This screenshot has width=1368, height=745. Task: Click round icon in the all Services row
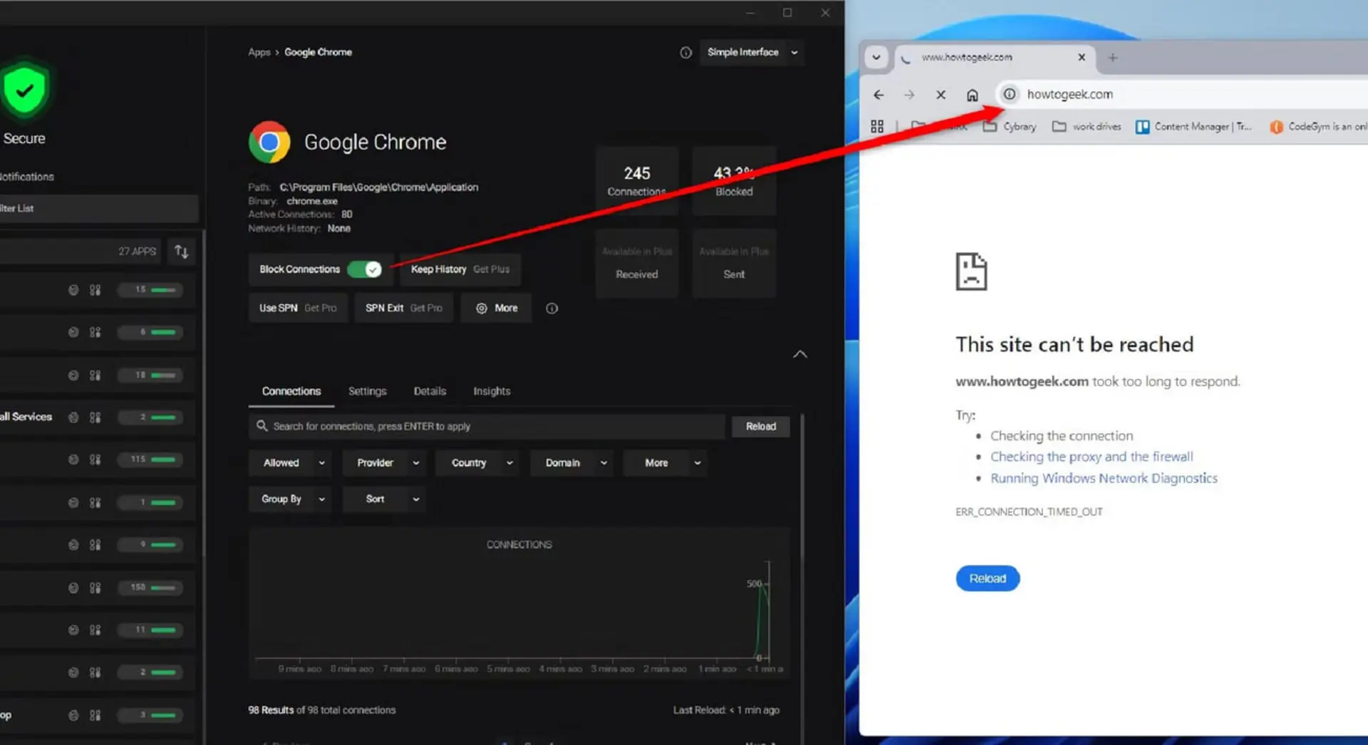pyautogui.click(x=73, y=417)
